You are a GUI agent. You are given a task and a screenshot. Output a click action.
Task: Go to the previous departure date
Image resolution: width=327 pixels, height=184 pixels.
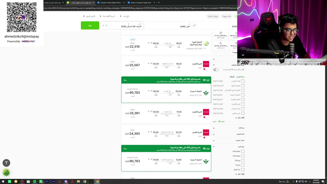coord(106,26)
